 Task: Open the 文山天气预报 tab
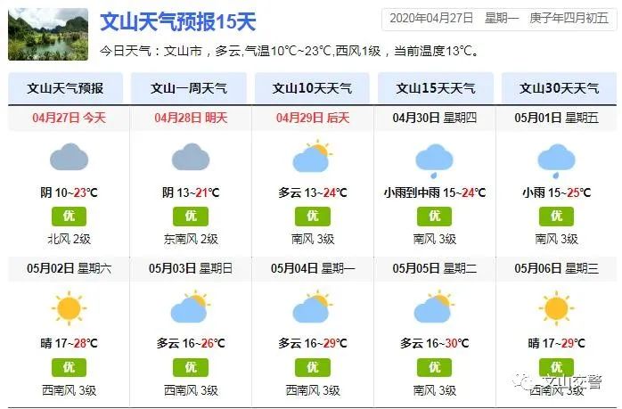click(x=65, y=88)
